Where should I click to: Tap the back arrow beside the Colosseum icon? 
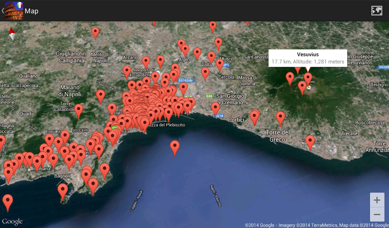[x=3, y=11]
